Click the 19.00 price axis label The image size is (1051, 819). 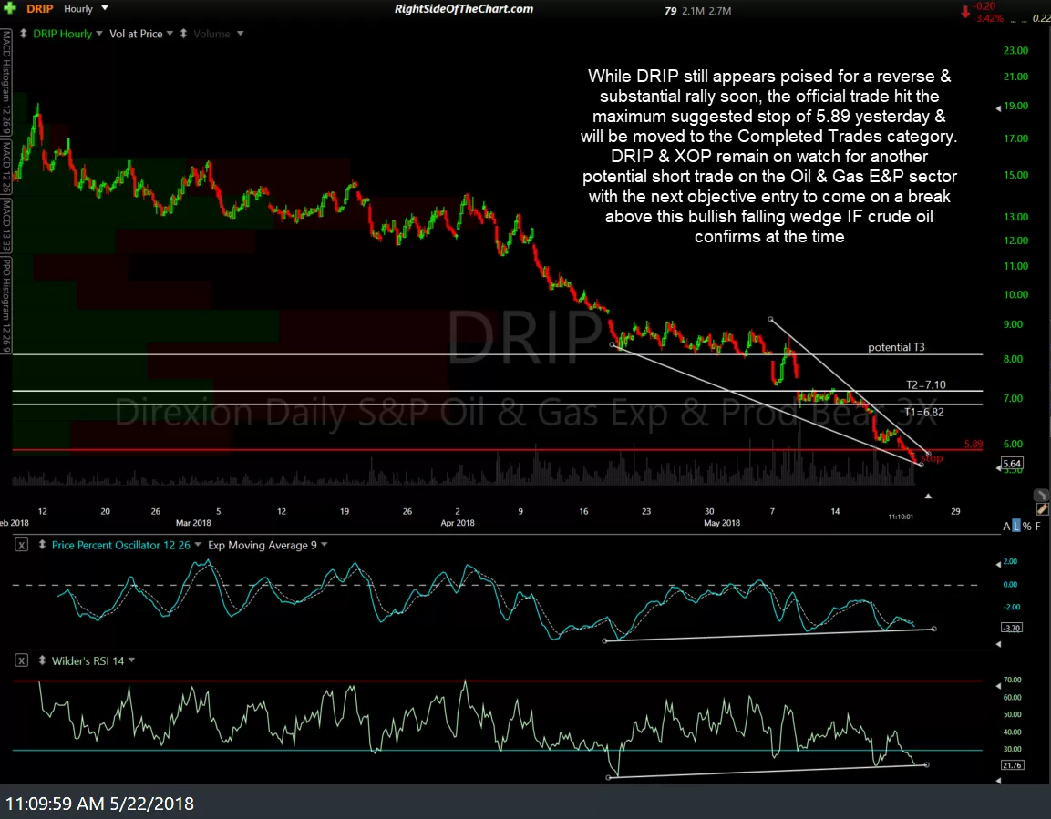1015,106
